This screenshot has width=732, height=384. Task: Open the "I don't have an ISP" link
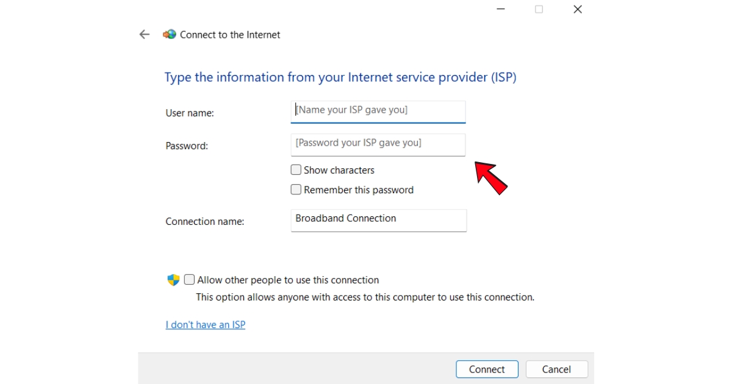206,325
